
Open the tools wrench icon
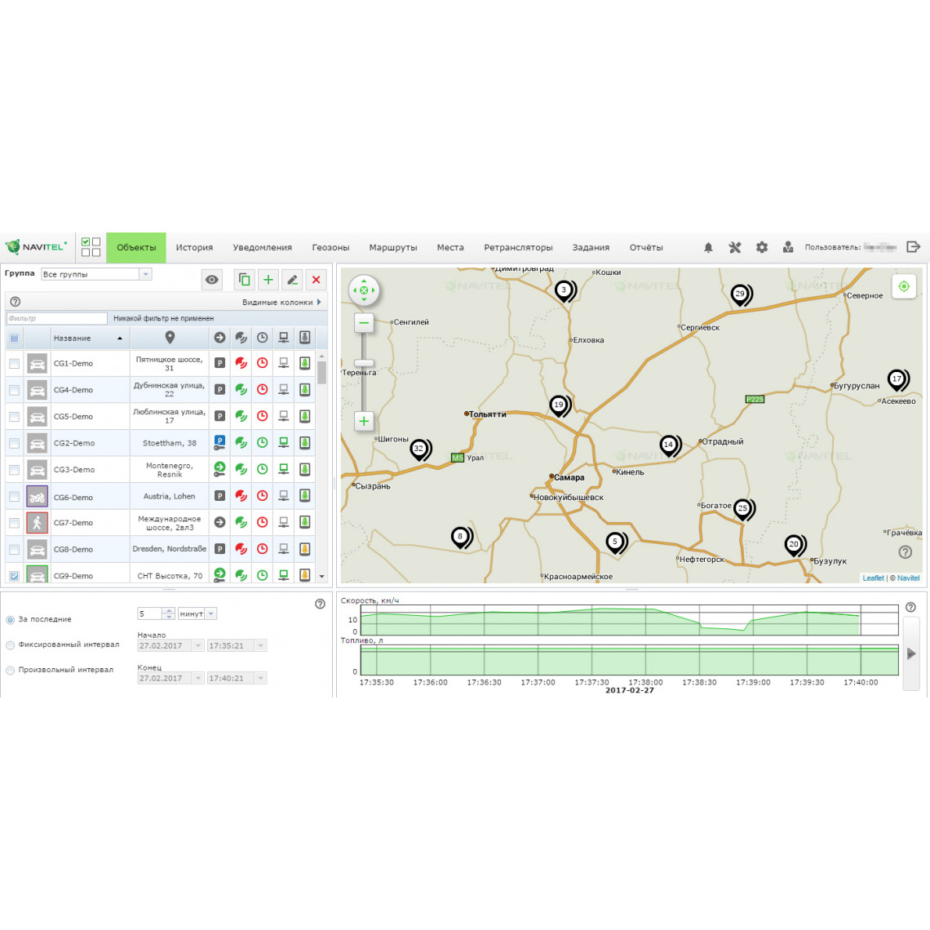735,247
